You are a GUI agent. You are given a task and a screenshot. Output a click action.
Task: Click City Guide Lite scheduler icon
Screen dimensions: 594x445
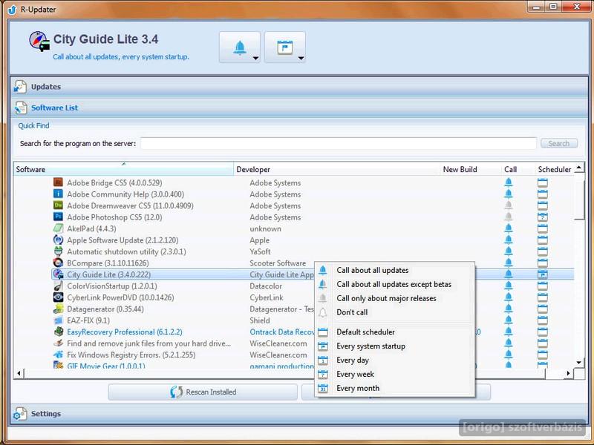[543, 274]
